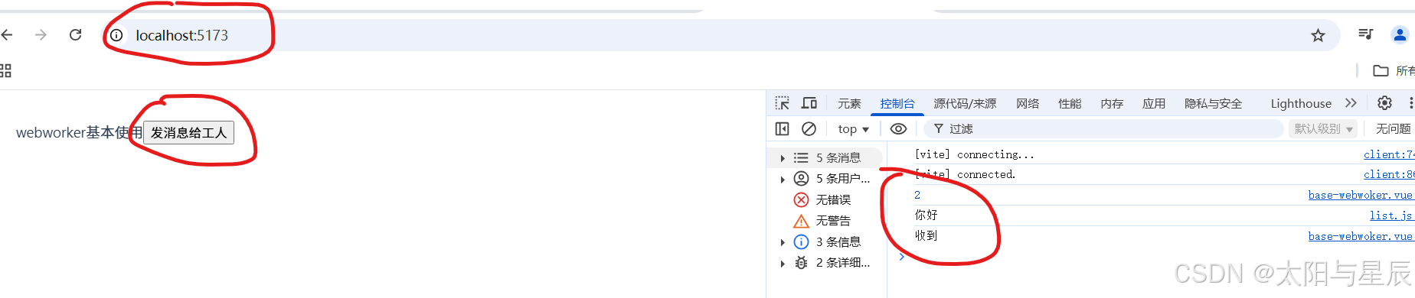The height and width of the screenshot is (298, 1415).
Task: Switch to the 元素 tab
Action: (x=849, y=104)
